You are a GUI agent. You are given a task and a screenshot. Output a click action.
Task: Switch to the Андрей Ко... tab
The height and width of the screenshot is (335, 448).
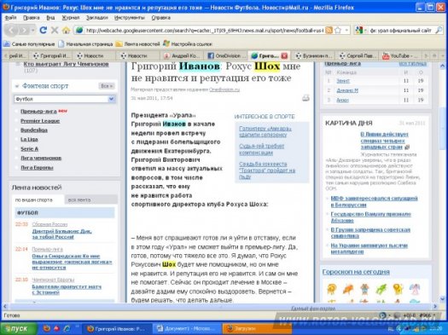pyautogui.click(x=182, y=56)
